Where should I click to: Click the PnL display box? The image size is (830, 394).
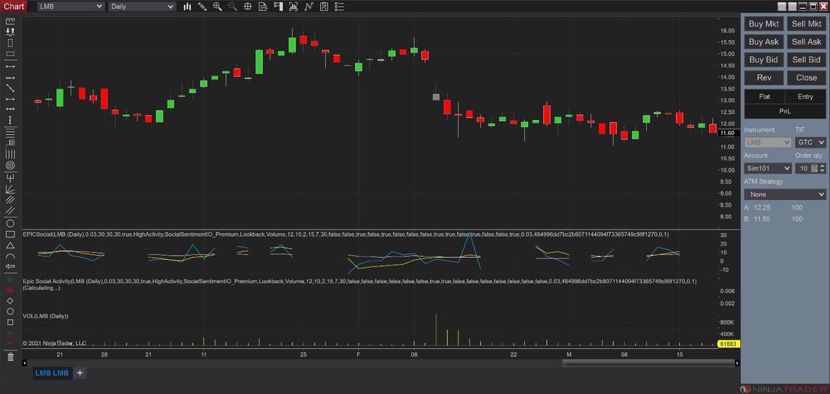click(x=785, y=111)
